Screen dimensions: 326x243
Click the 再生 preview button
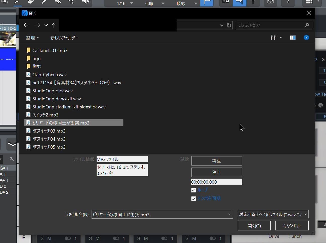(x=217, y=161)
